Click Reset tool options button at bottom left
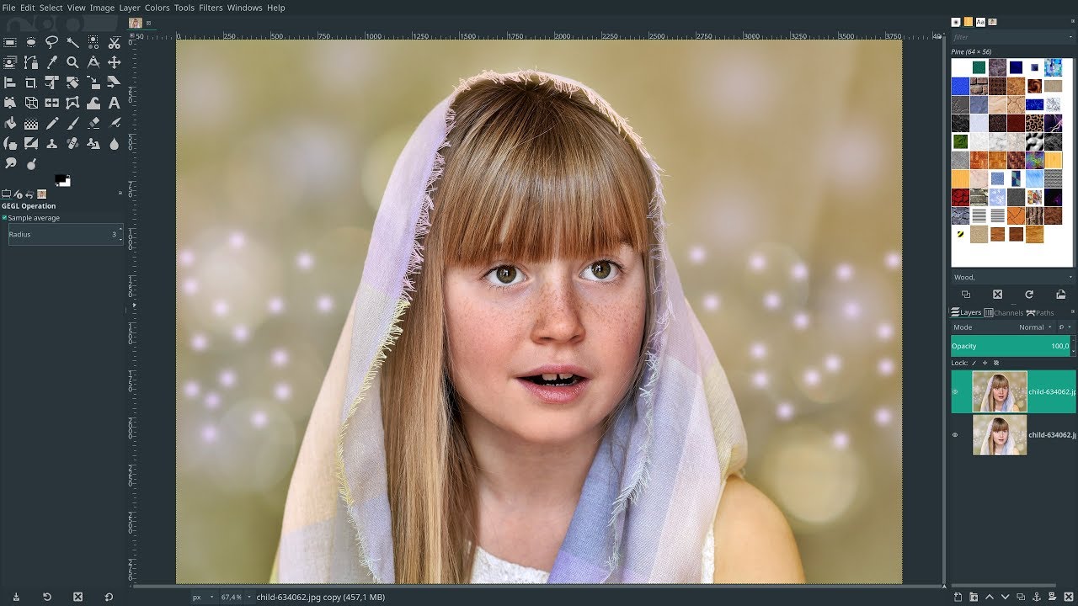Screen dimensions: 1078x606 point(109,597)
